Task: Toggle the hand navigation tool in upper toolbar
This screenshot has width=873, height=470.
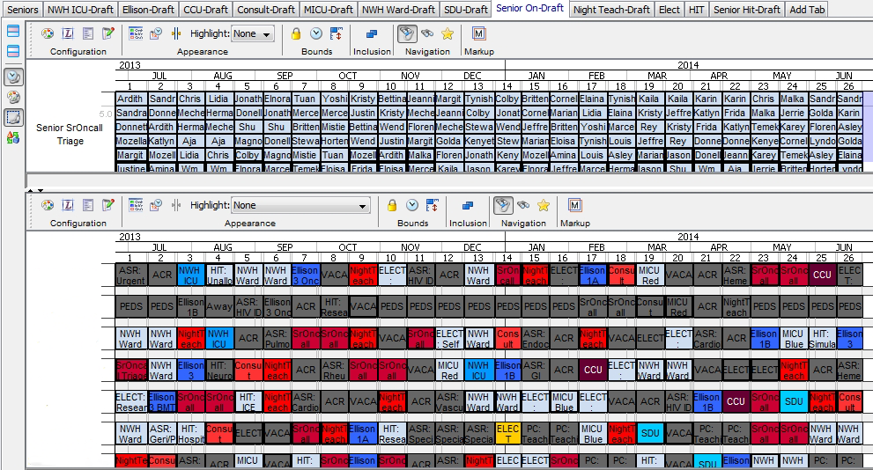Action: (407, 33)
